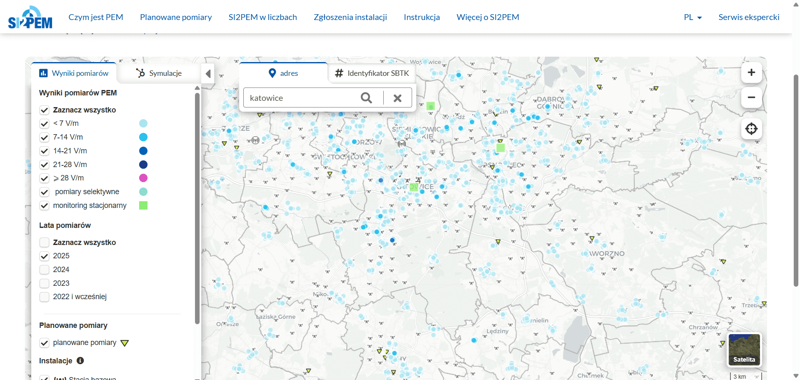Open Zgłoszenia instalacji page

coord(350,17)
